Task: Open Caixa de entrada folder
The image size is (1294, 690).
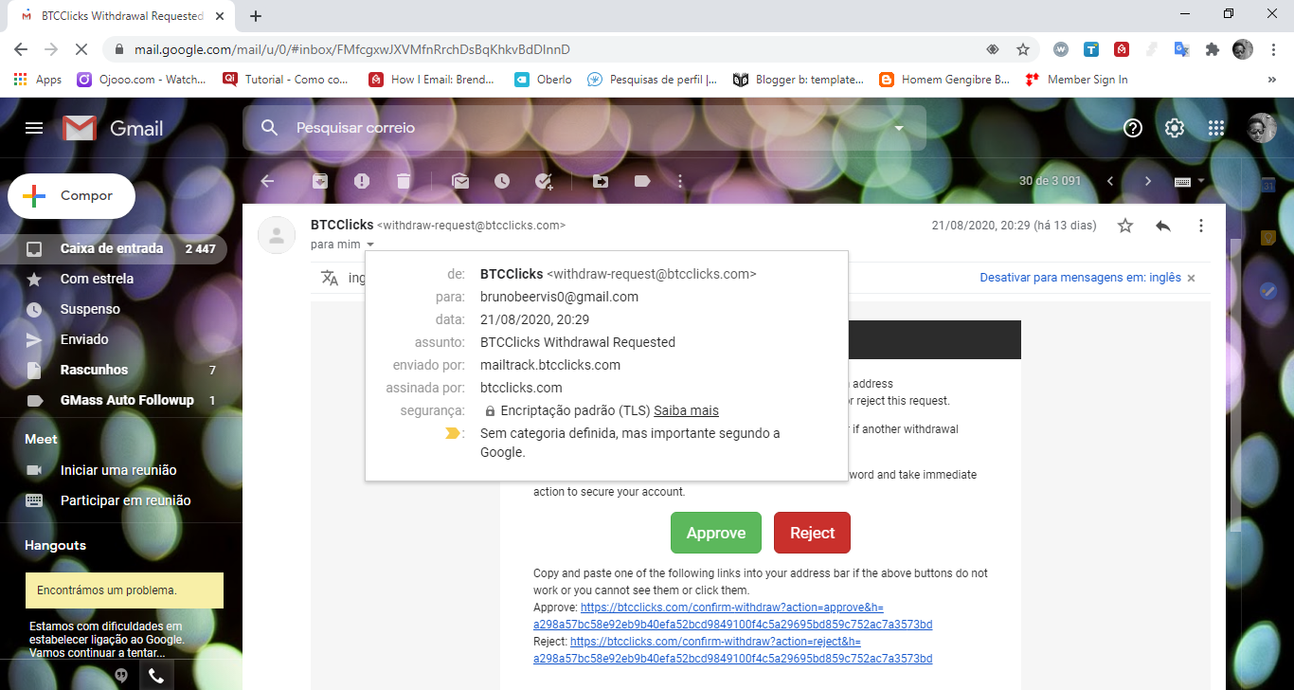Action: click(114, 248)
